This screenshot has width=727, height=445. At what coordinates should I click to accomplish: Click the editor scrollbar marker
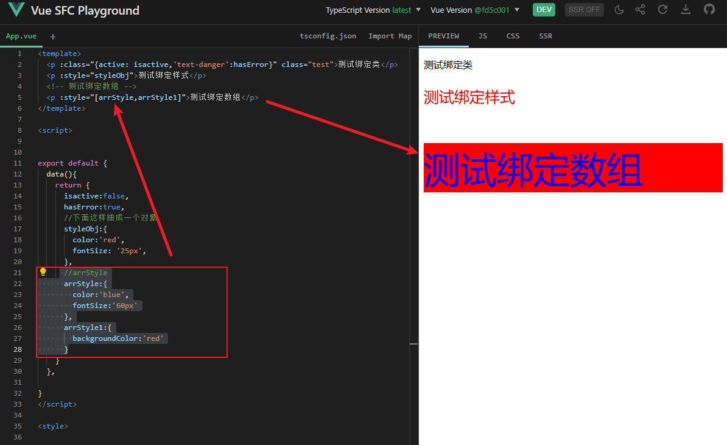click(413, 344)
